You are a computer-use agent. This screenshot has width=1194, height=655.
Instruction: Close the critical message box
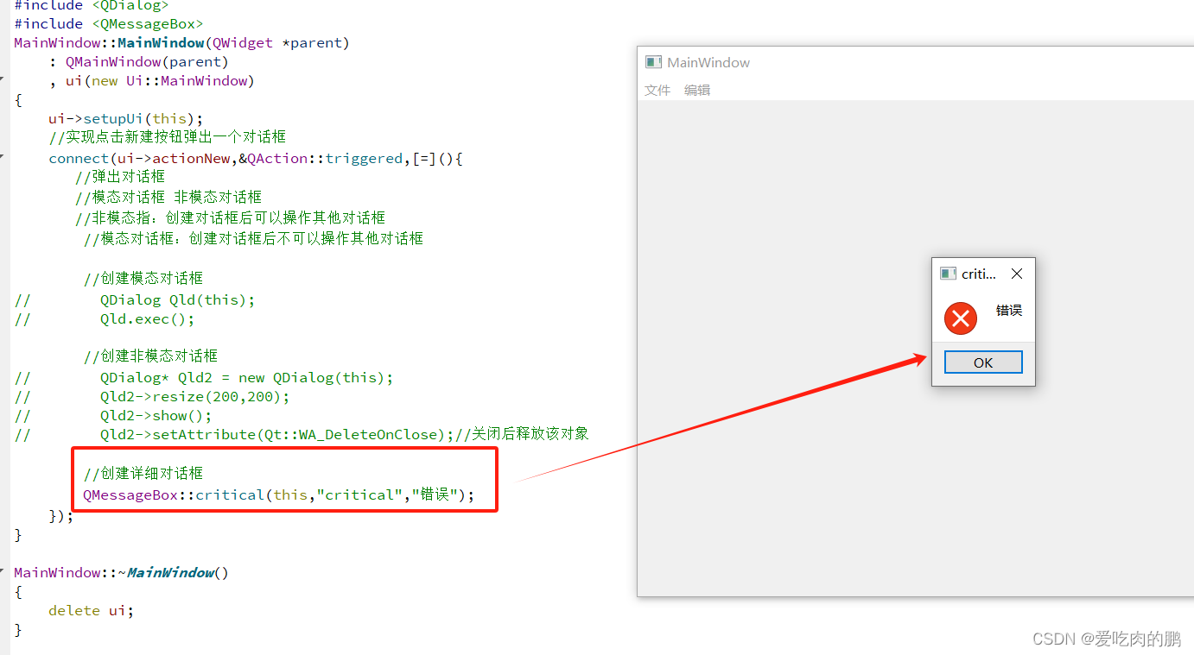pos(1017,274)
